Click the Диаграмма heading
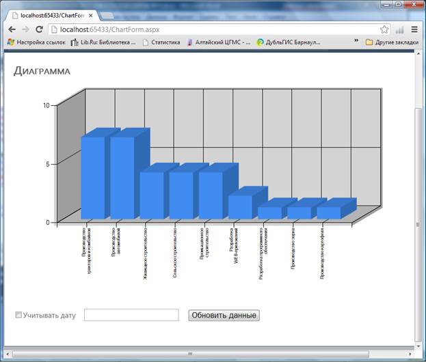The width and height of the screenshot is (426, 362). [x=42, y=71]
